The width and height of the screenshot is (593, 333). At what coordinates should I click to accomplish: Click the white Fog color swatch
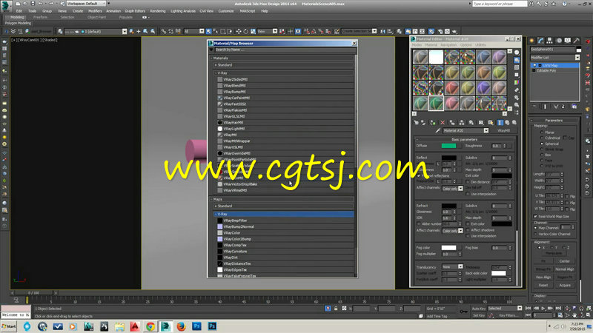(448, 248)
